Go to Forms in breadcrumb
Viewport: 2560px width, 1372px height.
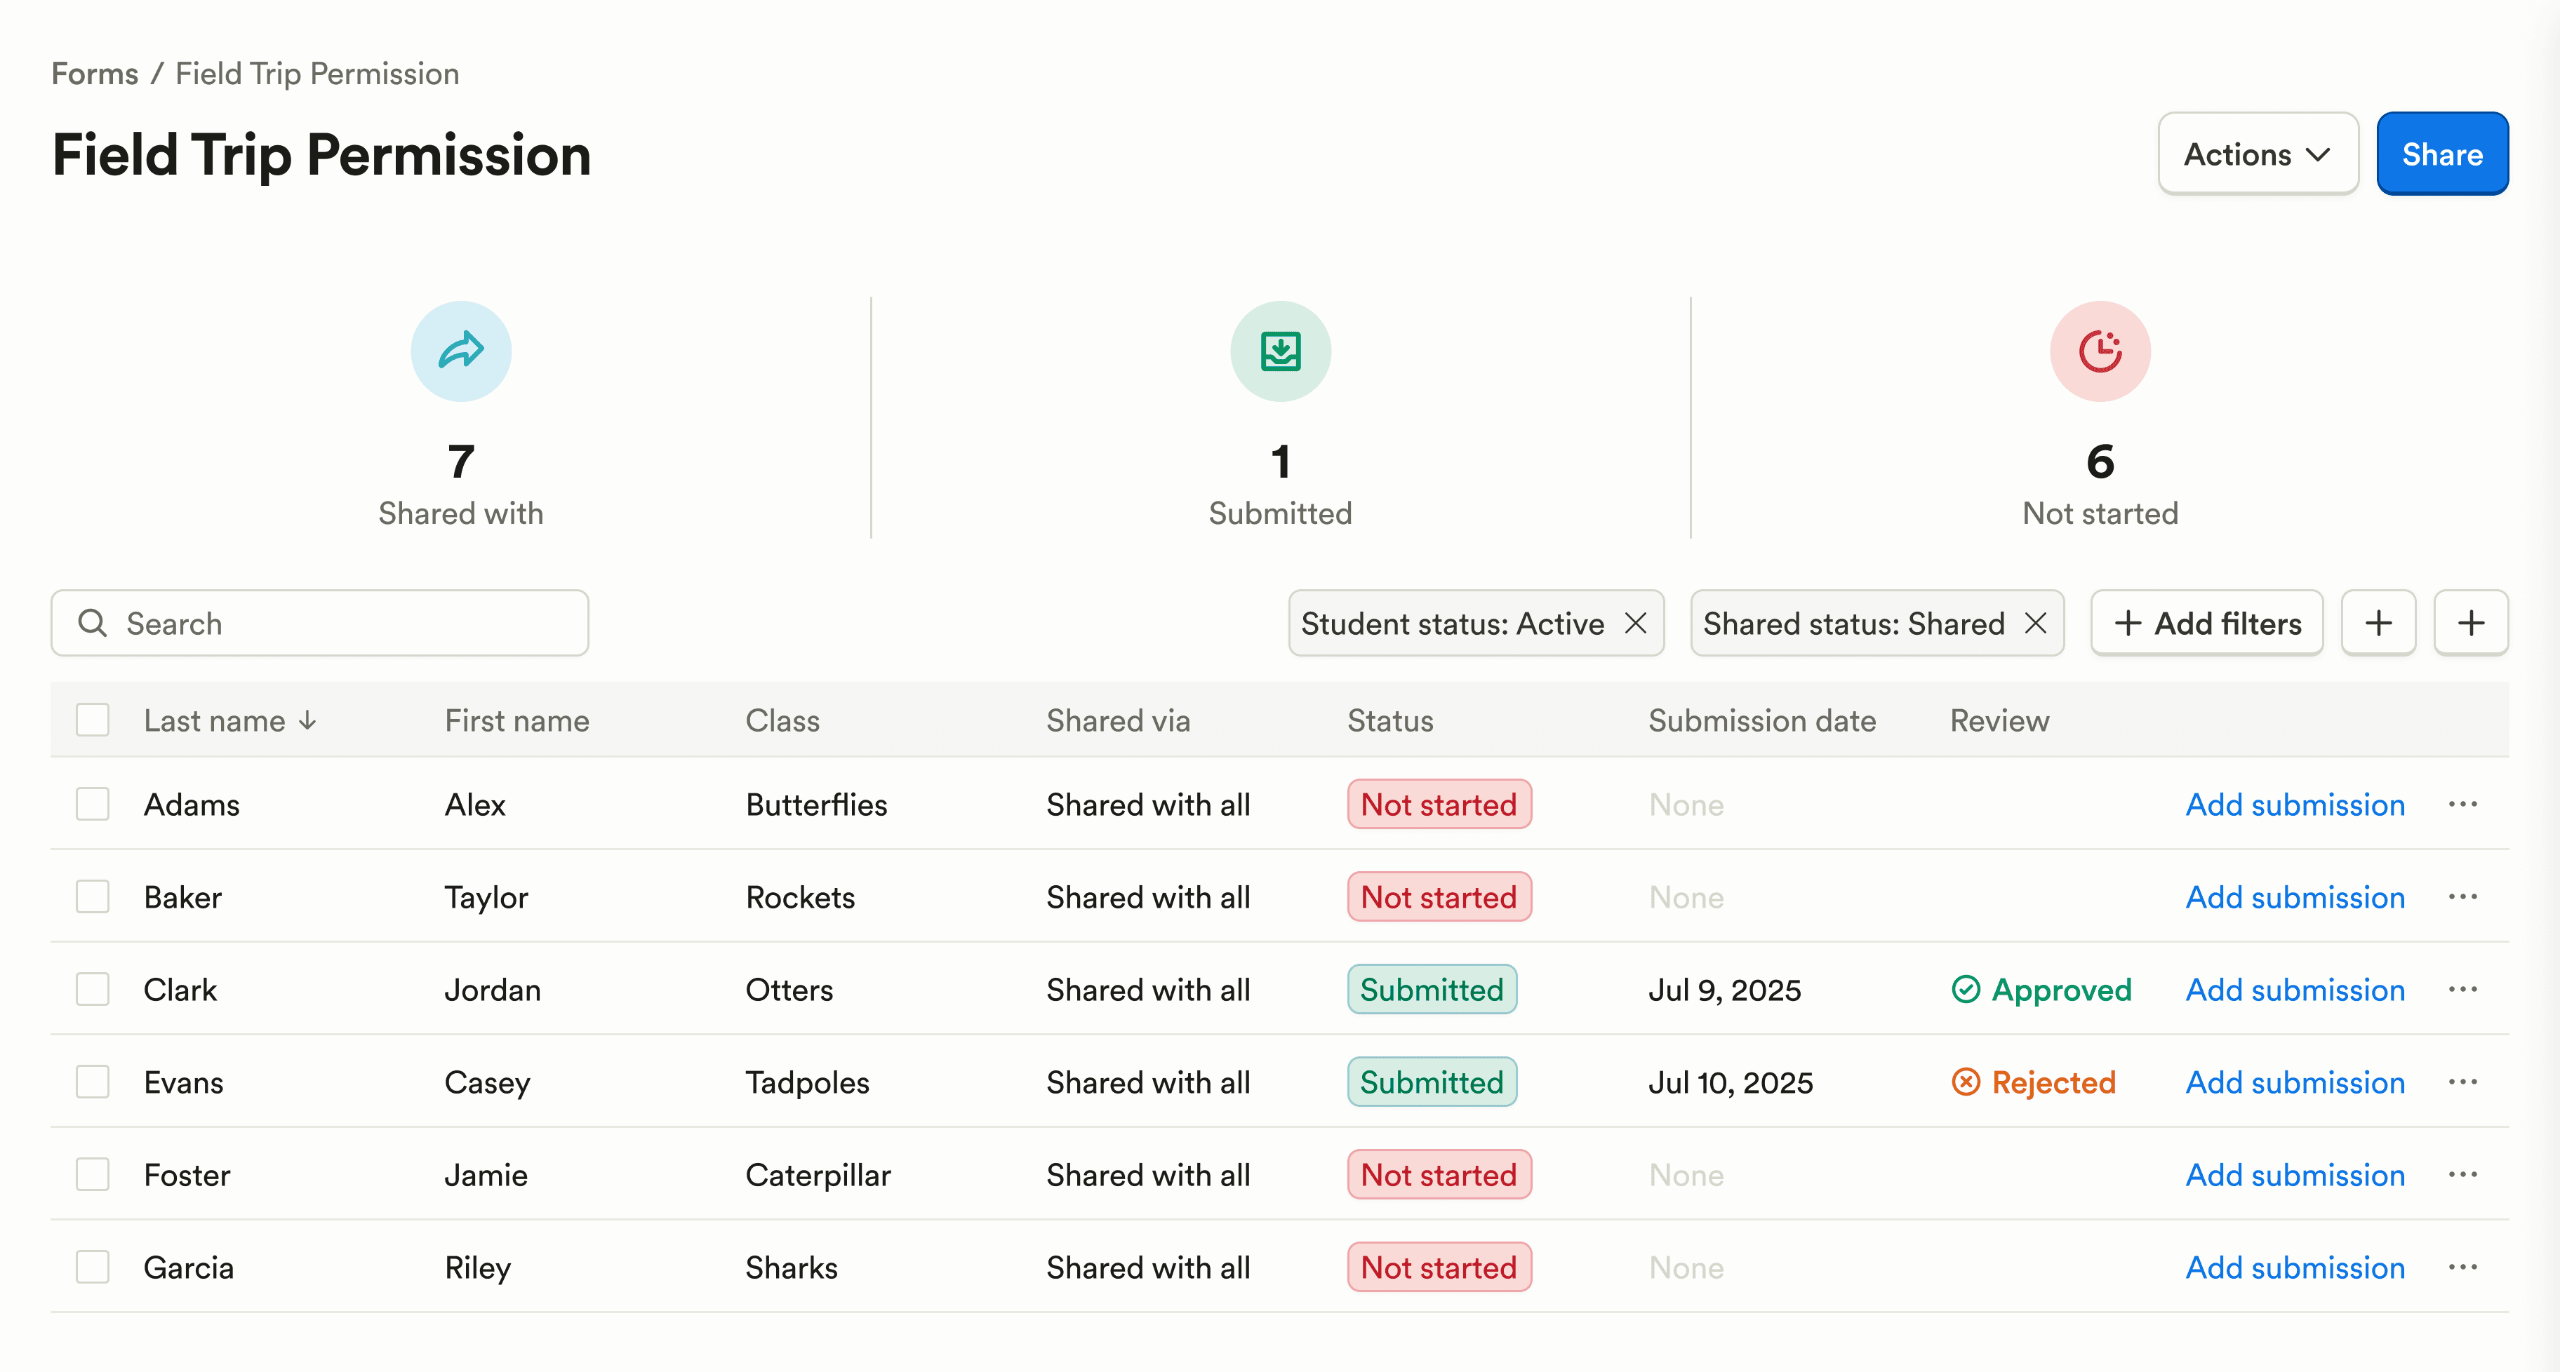coord(95,74)
